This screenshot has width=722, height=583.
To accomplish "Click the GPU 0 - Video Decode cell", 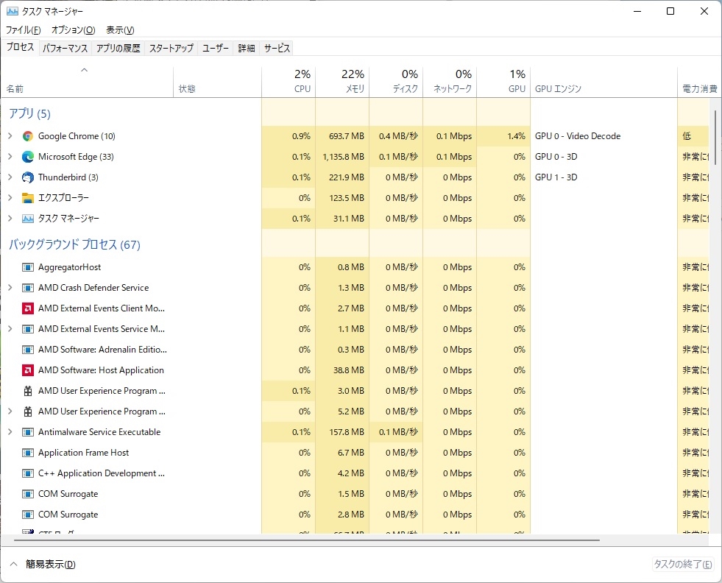I will coord(604,136).
